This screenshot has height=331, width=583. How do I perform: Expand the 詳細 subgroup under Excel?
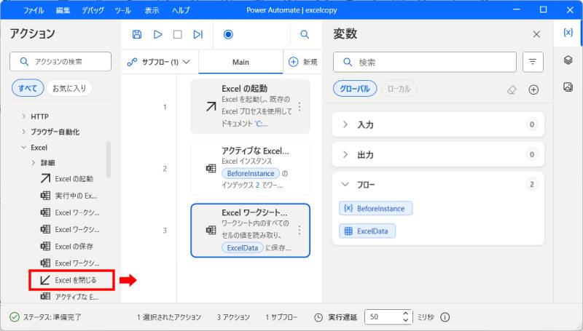[x=34, y=162]
